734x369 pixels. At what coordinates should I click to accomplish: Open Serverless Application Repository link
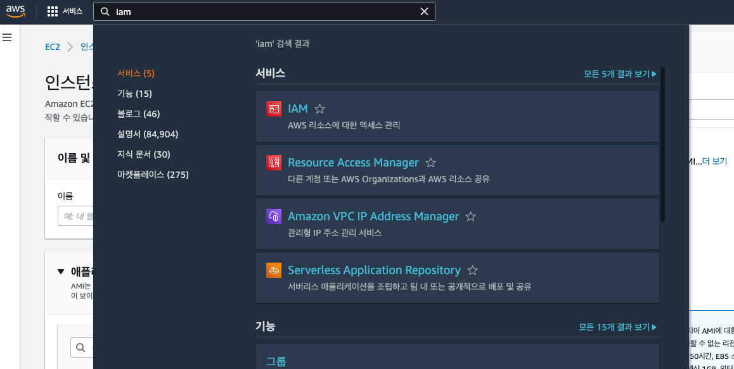[x=375, y=270]
